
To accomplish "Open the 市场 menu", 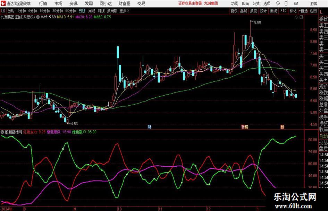I will click(58, 3).
